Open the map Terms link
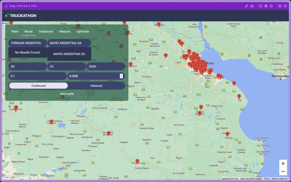 click(266, 178)
